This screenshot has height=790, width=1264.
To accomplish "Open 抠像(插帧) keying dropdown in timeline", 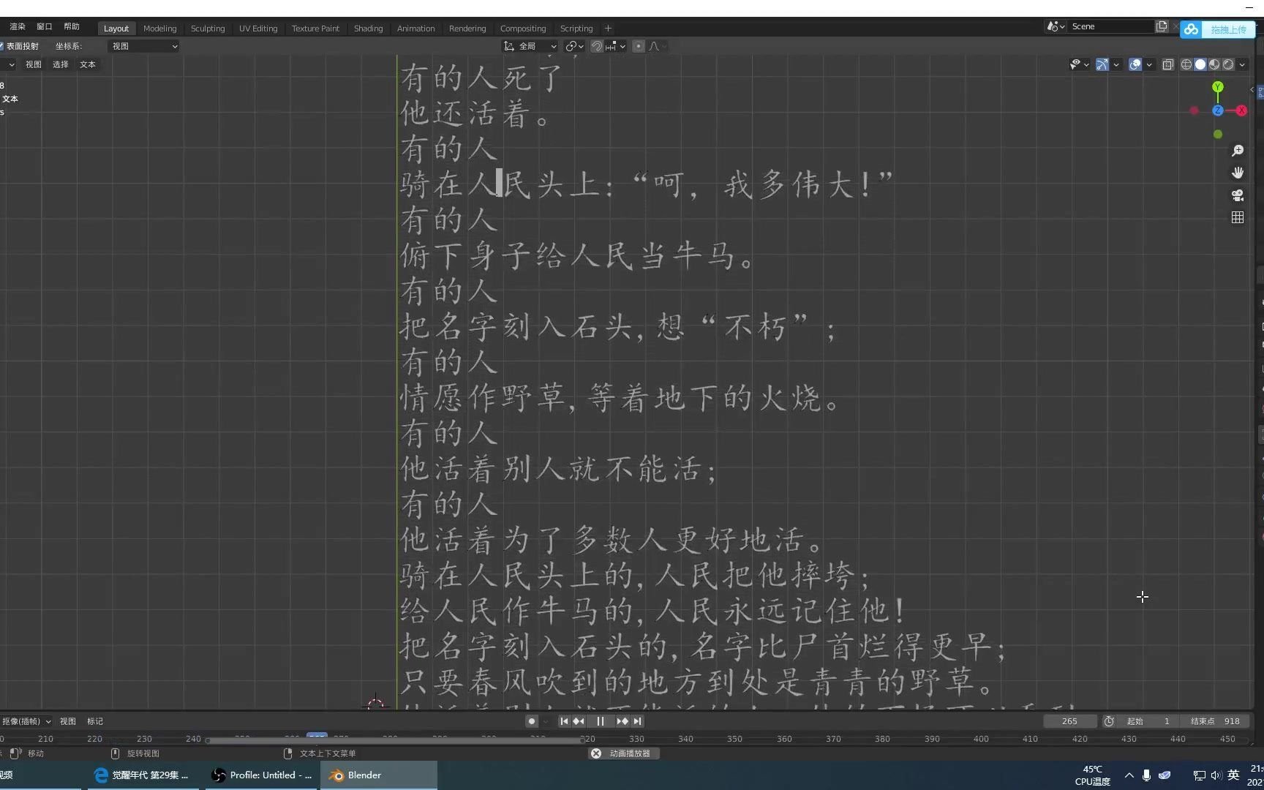I will pos(26,721).
